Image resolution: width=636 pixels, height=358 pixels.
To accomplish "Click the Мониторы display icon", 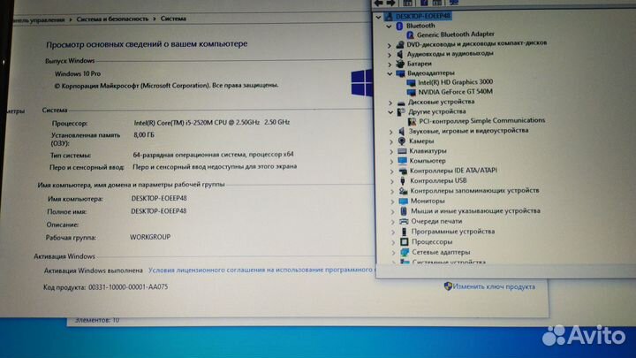I will (403, 201).
